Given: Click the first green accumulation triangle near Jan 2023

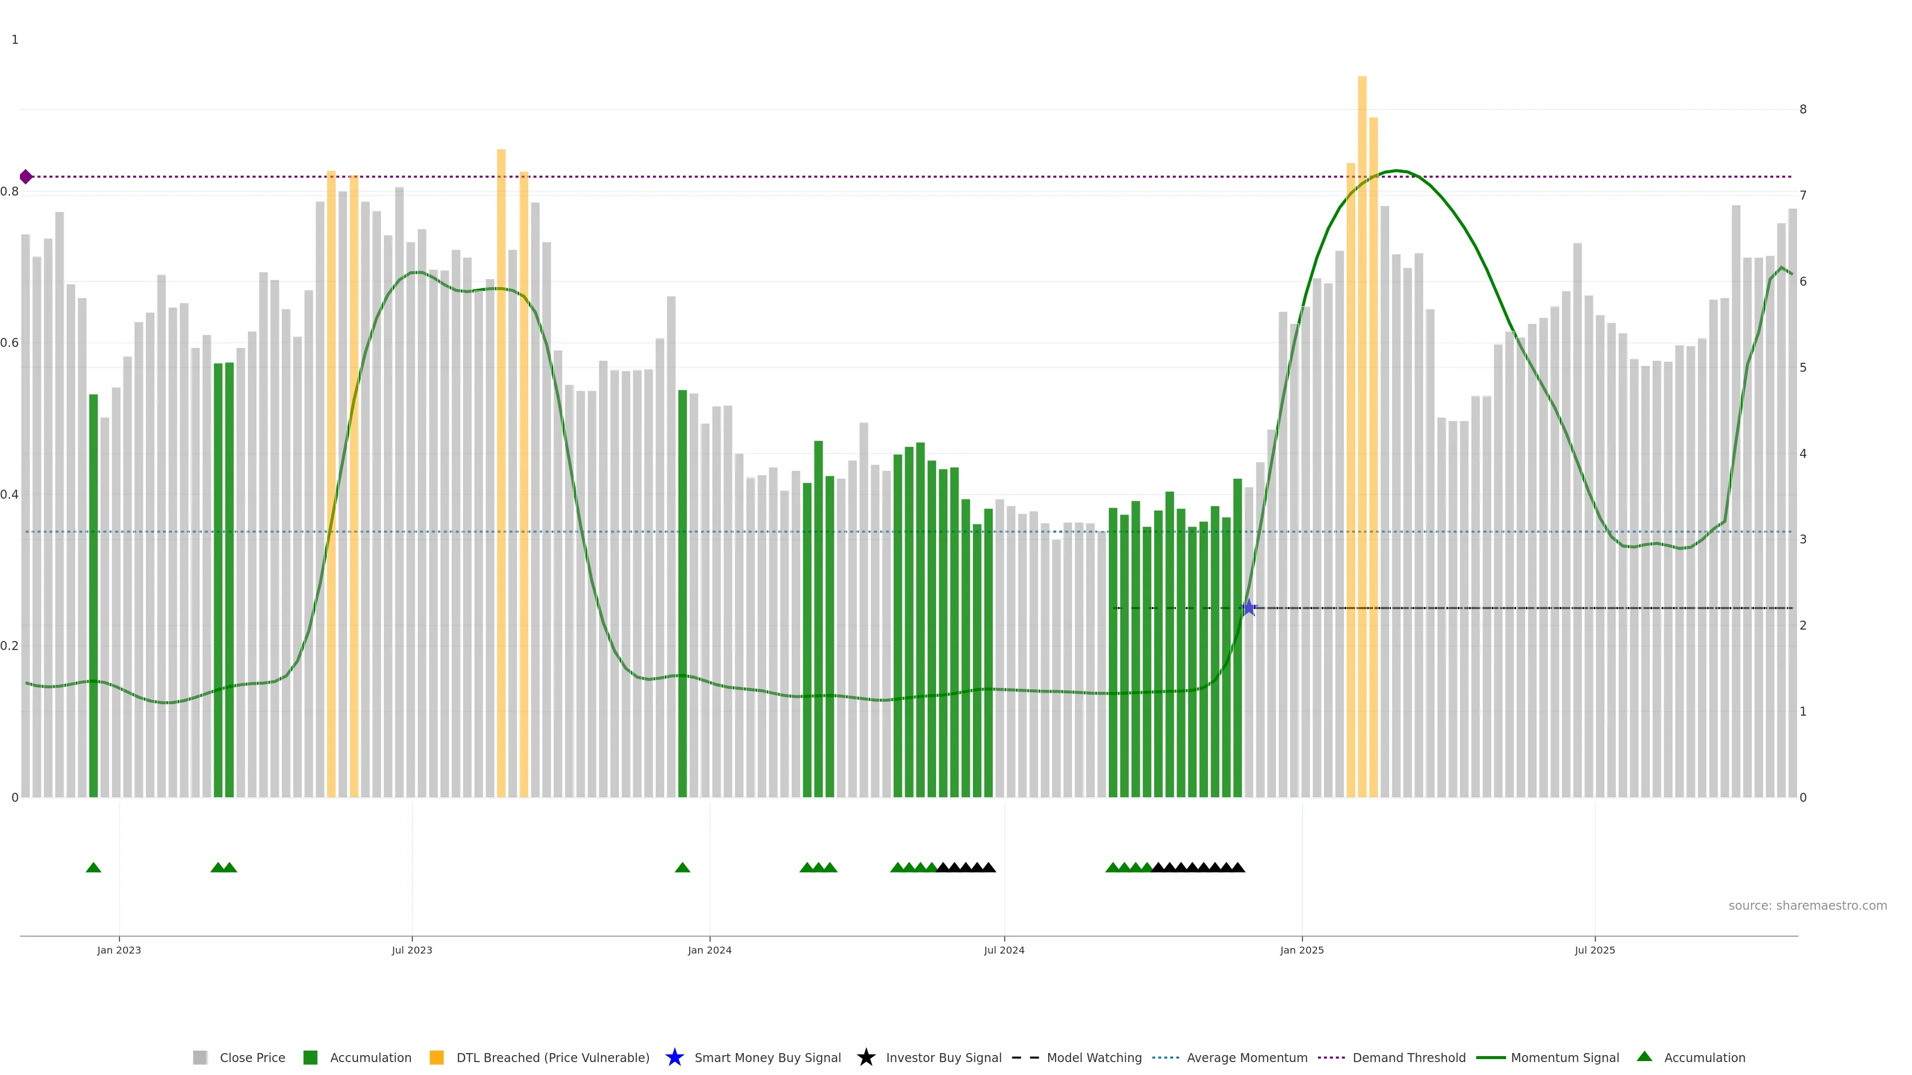Looking at the screenshot, I should pos(94,867).
